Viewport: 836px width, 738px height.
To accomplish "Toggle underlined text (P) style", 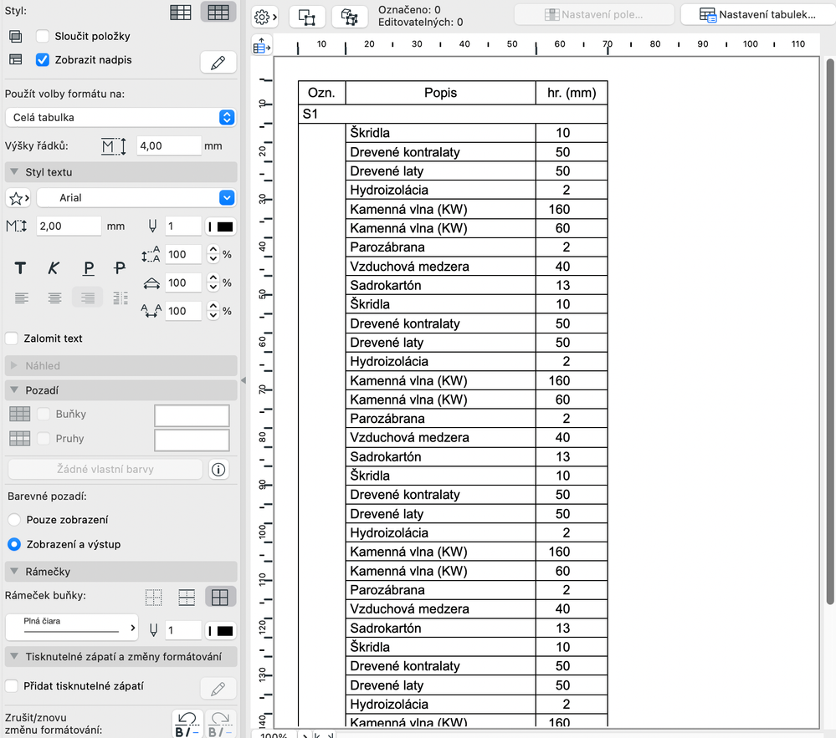I will [x=89, y=267].
